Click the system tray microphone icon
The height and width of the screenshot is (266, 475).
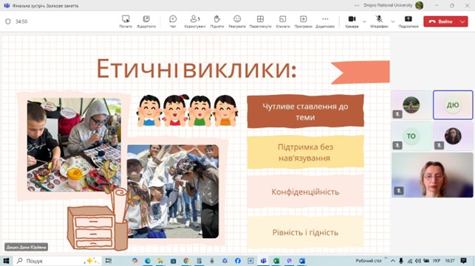click(x=401, y=261)
